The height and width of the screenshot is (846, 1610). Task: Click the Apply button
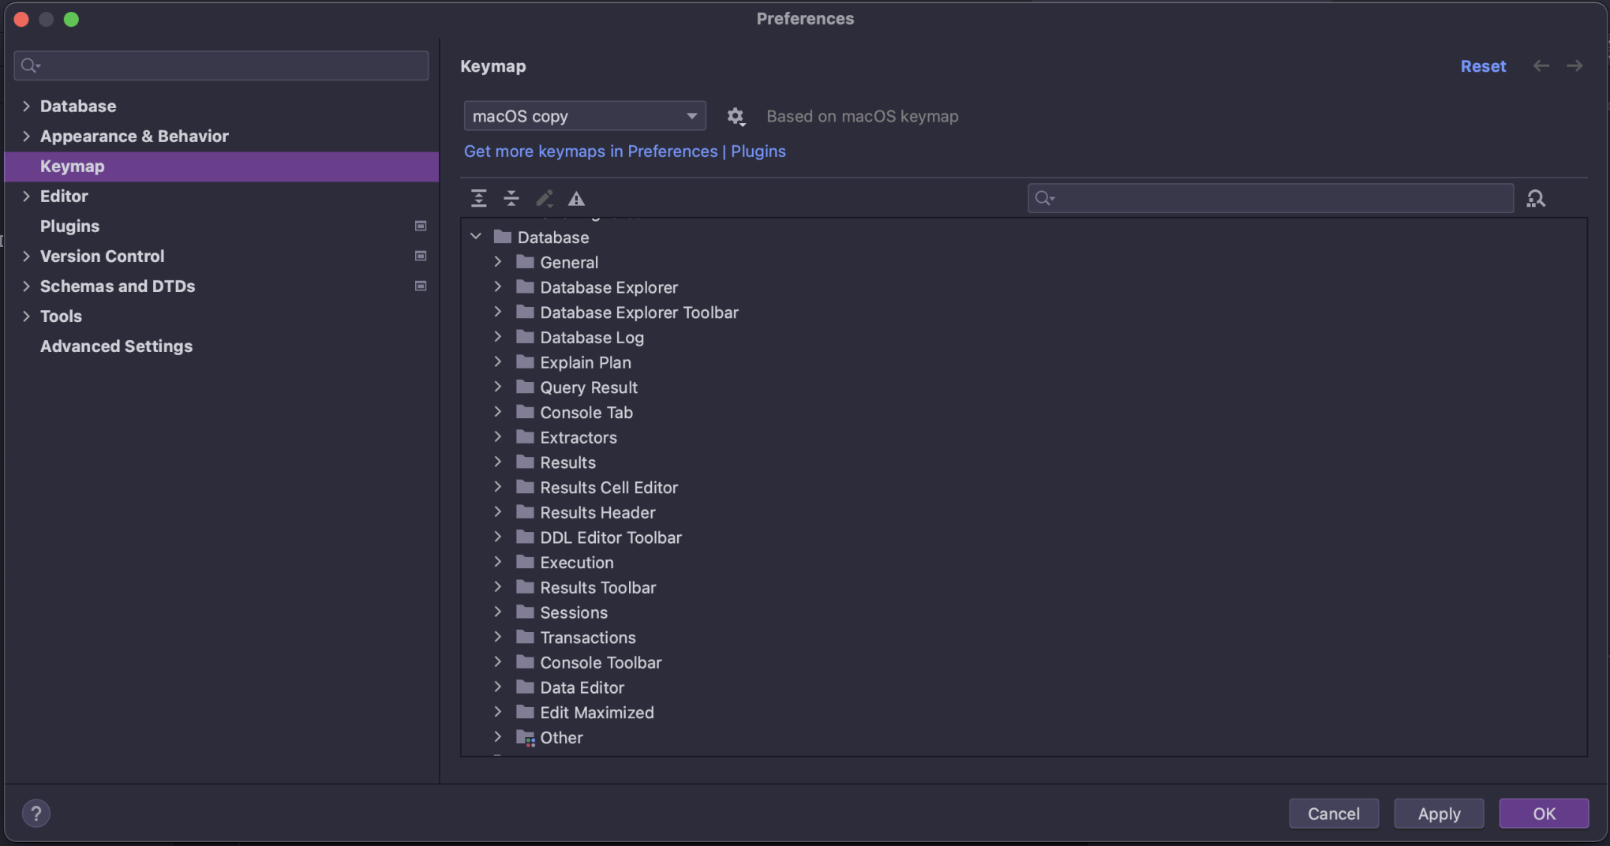[1438, 813]
